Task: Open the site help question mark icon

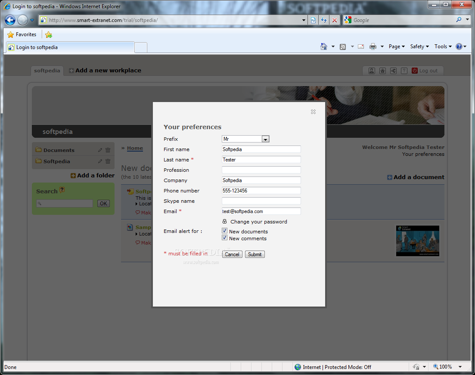Action: coord(404,71)
